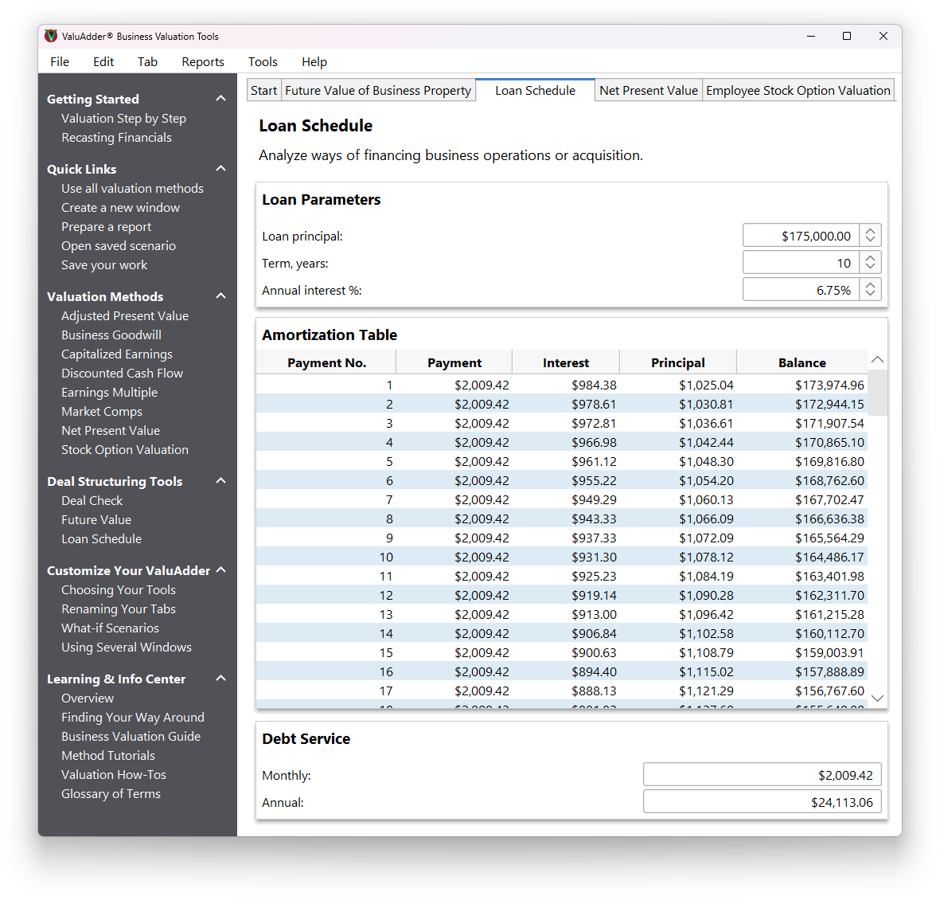Switch to Future Value of Business Property tab

click(378, 91)
